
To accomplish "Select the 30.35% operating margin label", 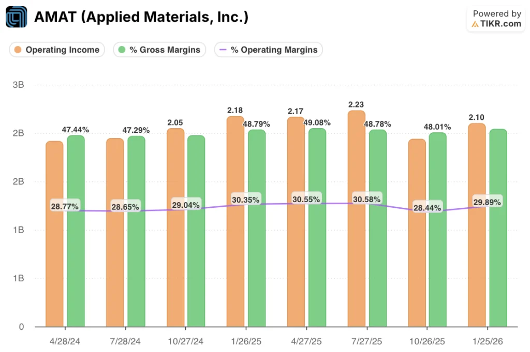I will coord(246,200).
